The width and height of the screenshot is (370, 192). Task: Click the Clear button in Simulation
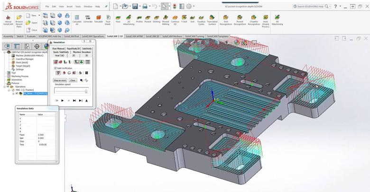pos(73,80)
